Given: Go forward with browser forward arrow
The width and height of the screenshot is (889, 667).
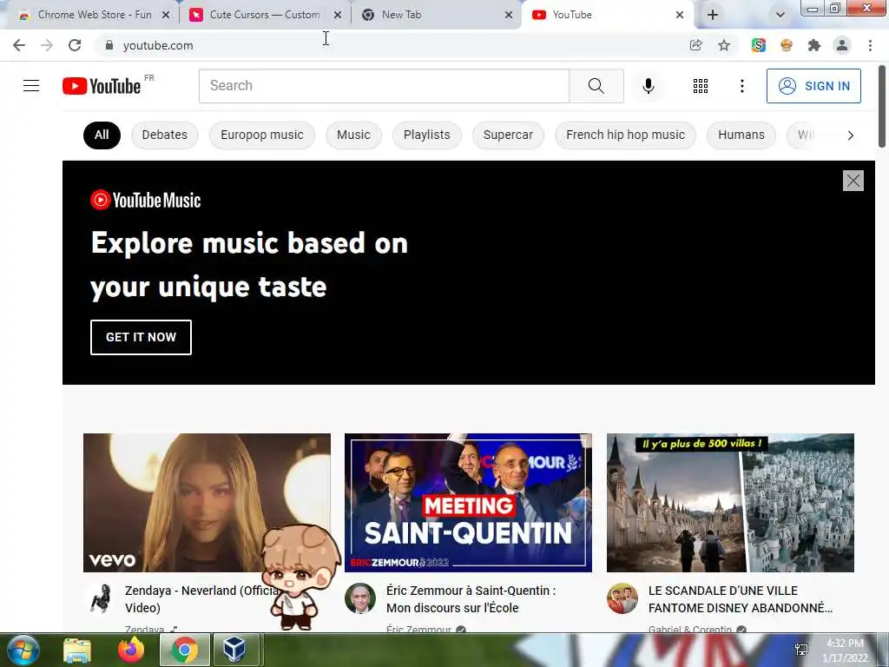Looking at the screenshot, I should tap(47, 45).
